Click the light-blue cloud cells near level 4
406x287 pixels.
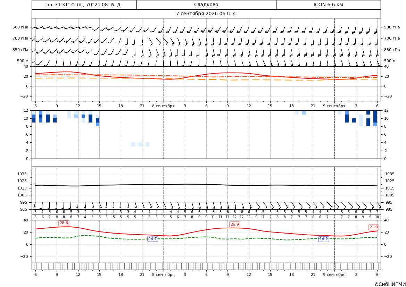[140, 144]
